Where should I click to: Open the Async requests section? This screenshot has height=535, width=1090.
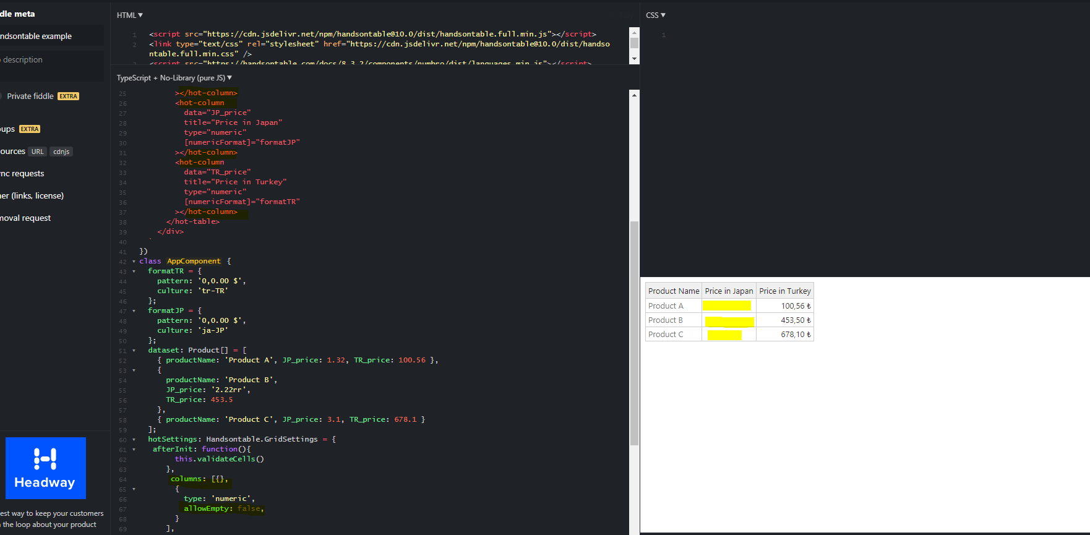pos(22,174)
